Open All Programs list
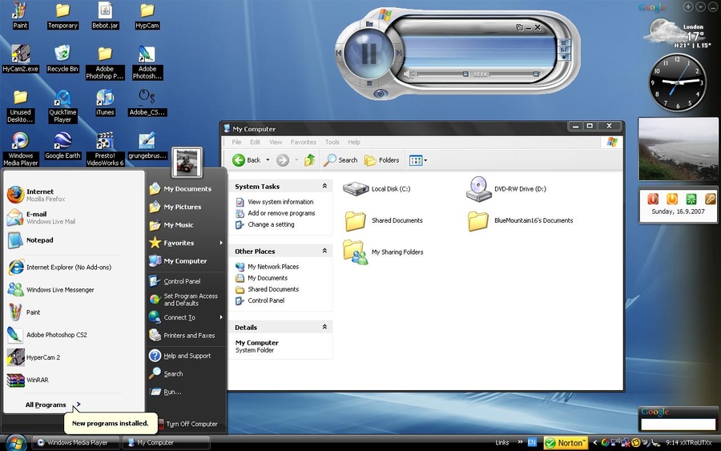Image resolution: width=721 pixels, height=451 pixels. 52,405
